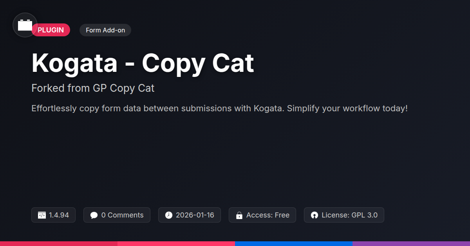Click the pink segment of the bottom color bar
The height and width of the screenshot is (246, 470).
pyautogui.click(x=176, y=244)
